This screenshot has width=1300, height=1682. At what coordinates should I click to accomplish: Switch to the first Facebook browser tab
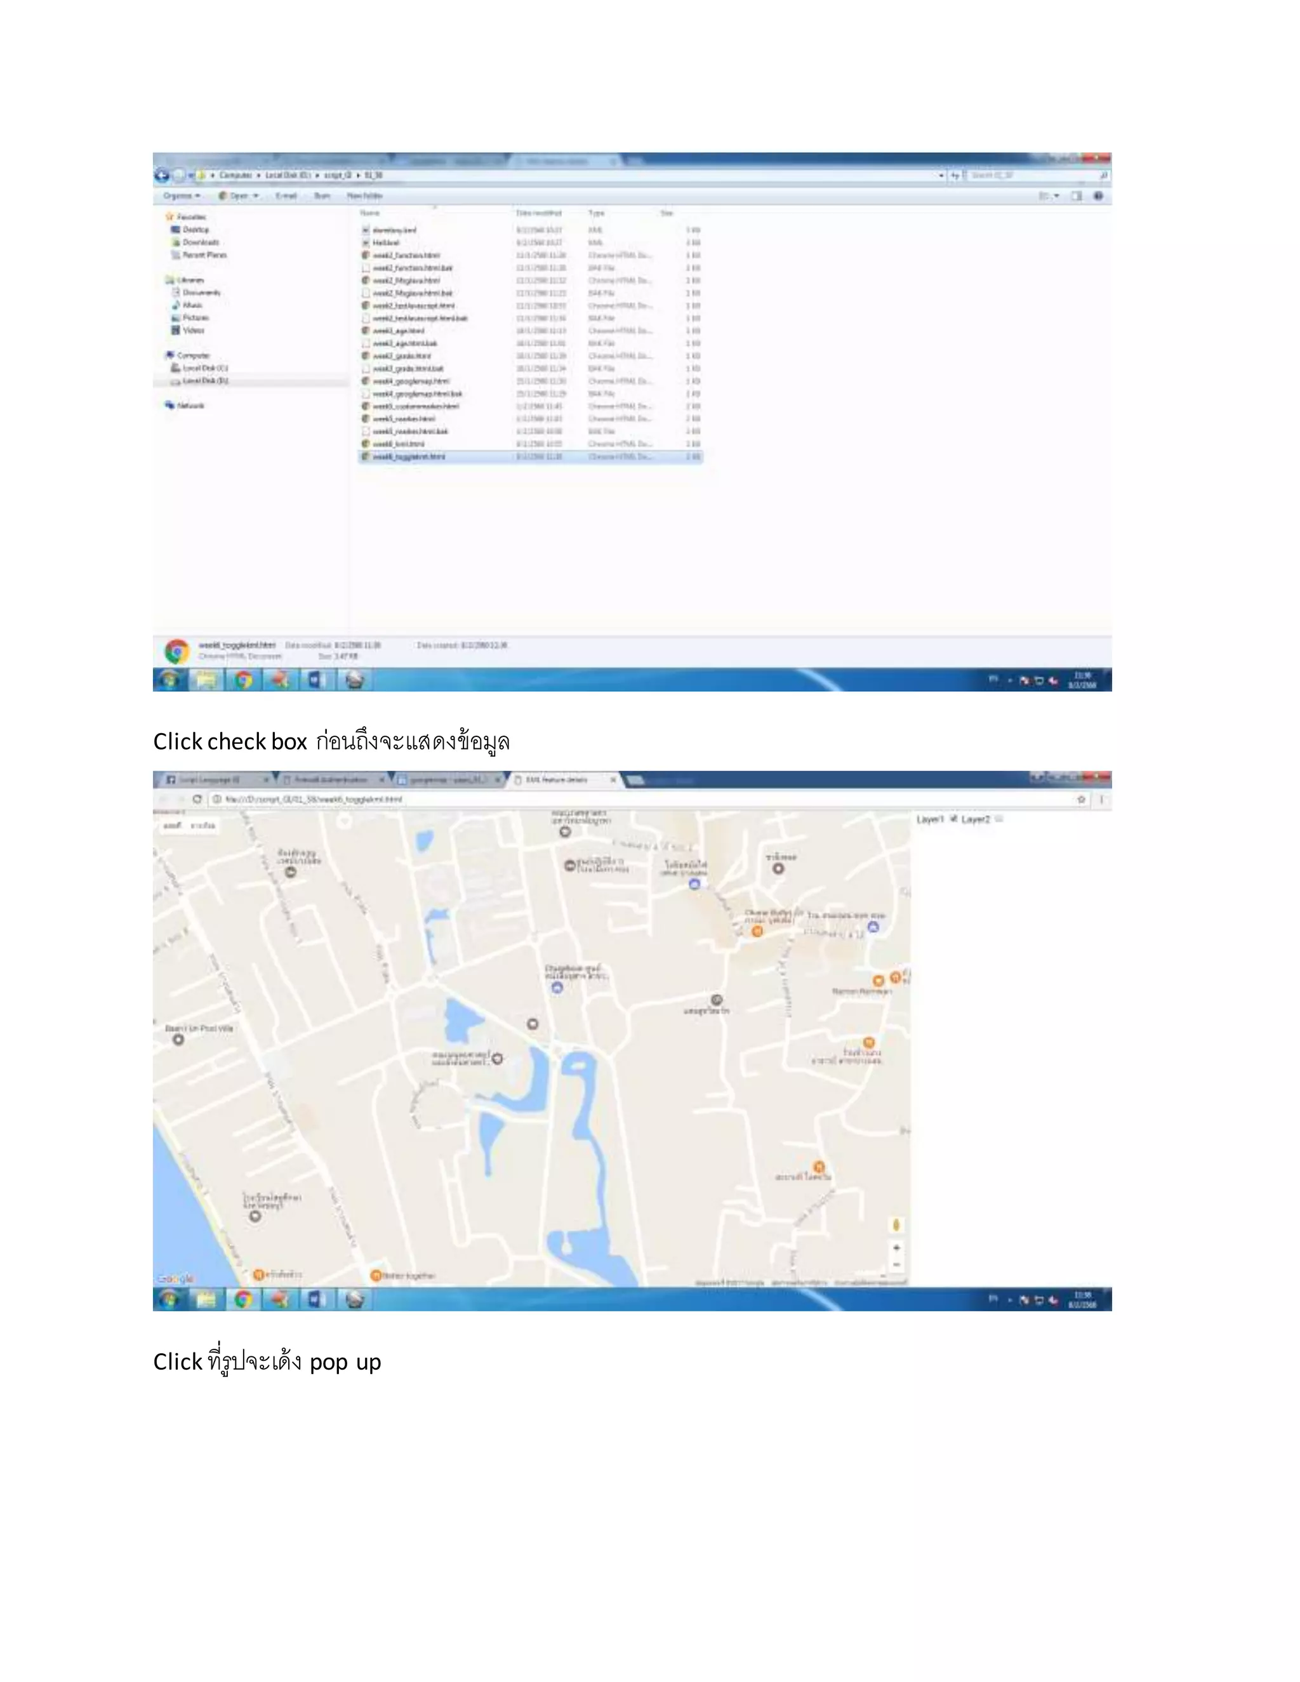(214, 780)
